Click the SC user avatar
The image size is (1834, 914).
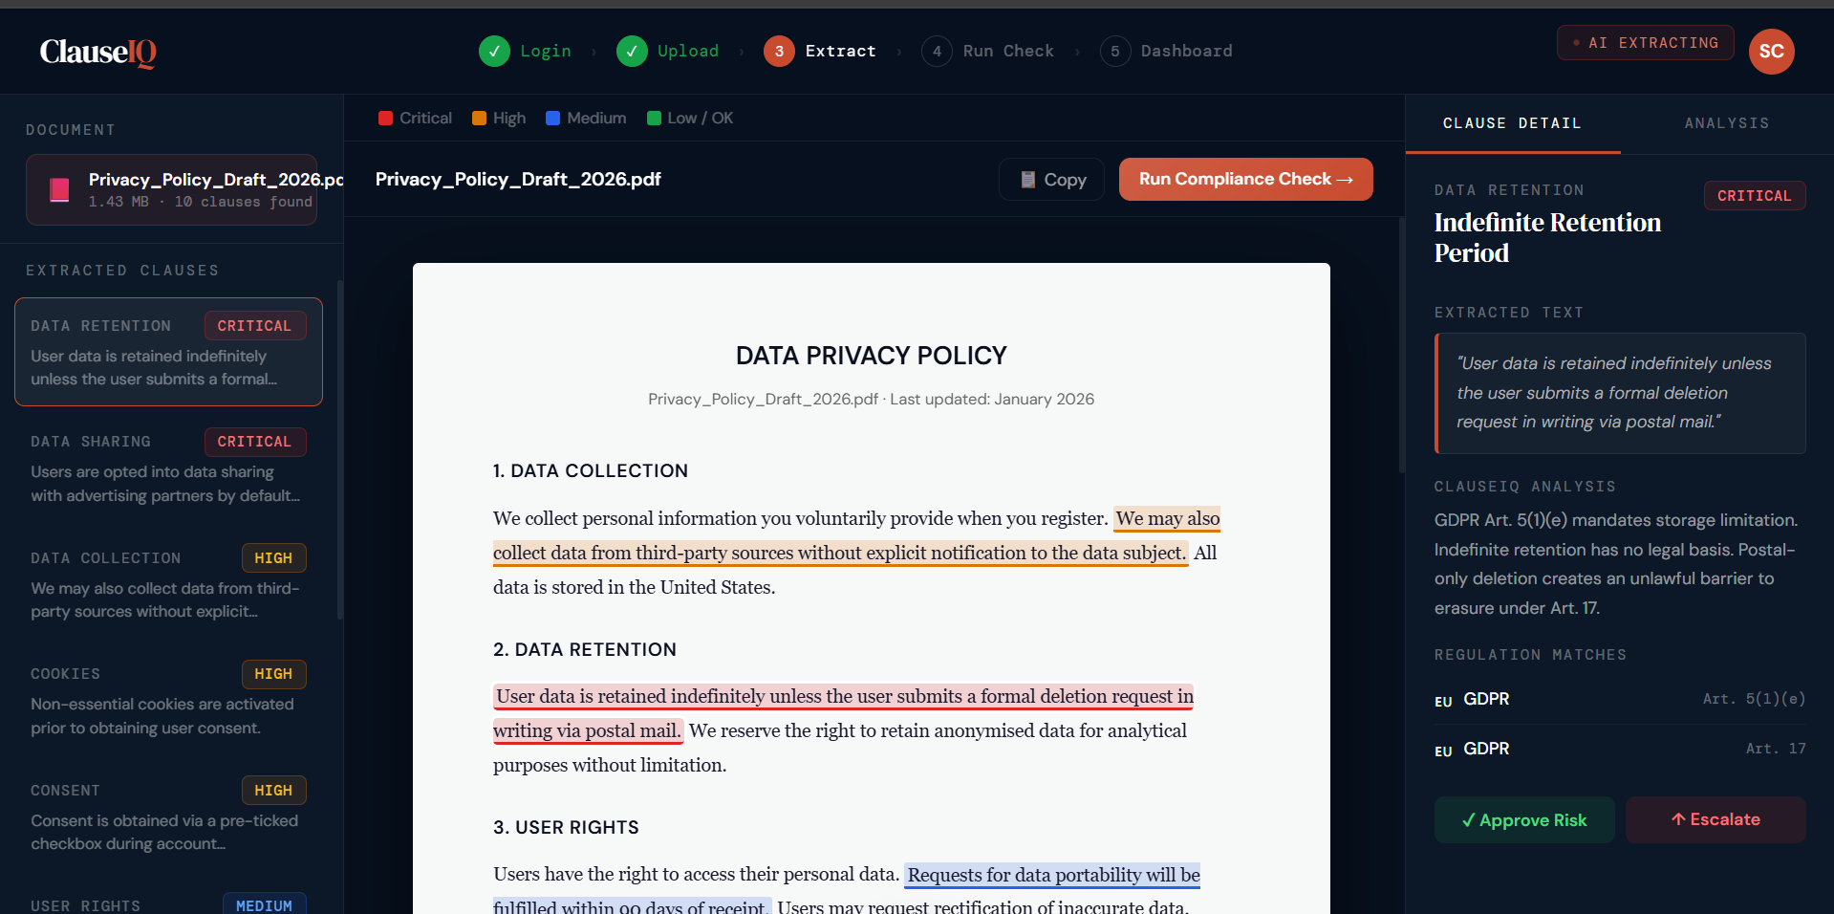pos(1771,52)
